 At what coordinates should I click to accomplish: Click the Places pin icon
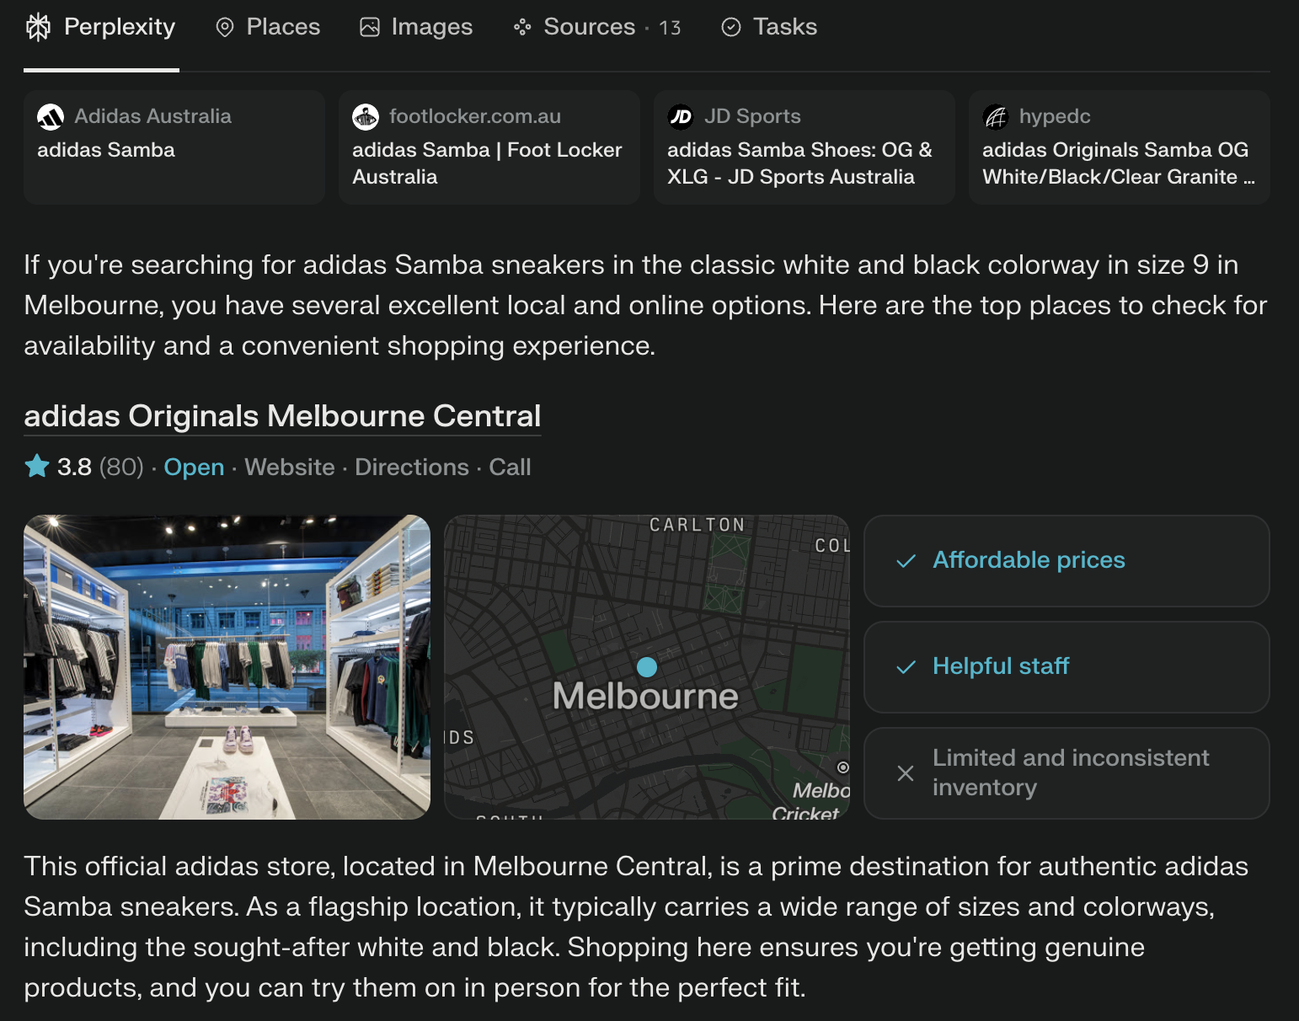[224, 27]
